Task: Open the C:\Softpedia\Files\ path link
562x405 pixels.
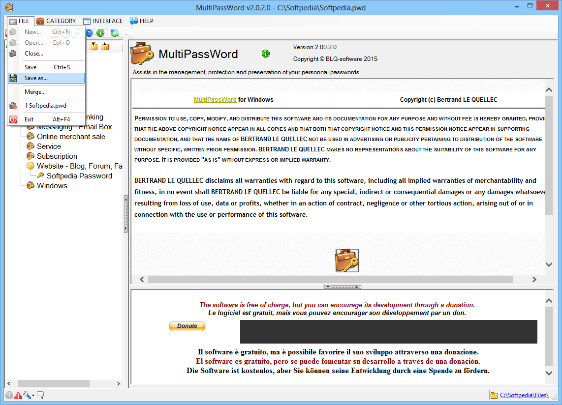Action: point(524,395)
